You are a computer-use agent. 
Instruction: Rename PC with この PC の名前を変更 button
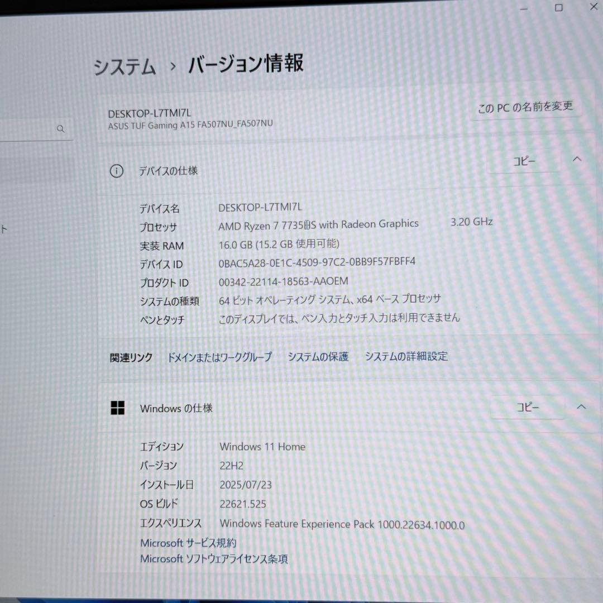click(x=525, y=107)
